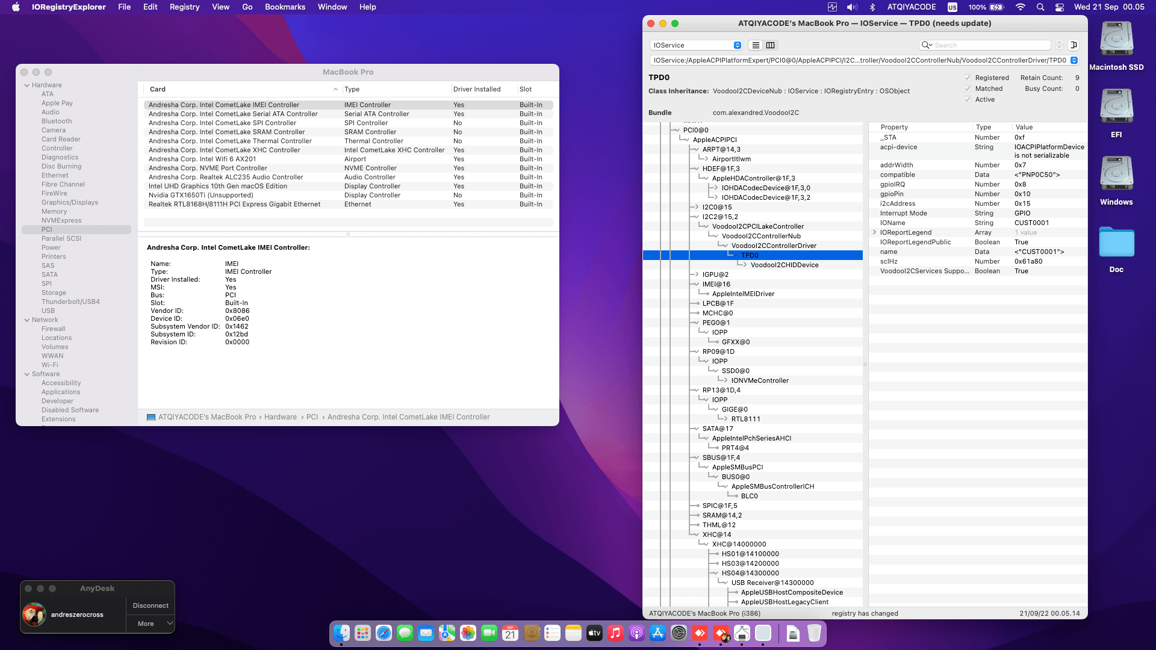
Task: Open Reminders from the Dock
Action: (552, 633)
